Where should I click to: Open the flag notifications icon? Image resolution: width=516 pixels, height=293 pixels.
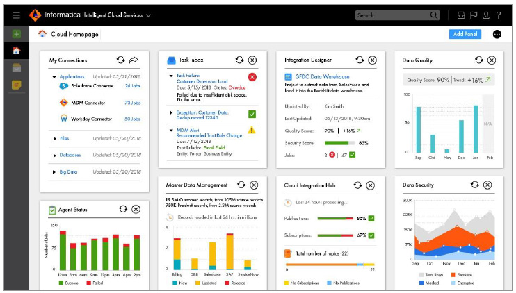[474, 15]
